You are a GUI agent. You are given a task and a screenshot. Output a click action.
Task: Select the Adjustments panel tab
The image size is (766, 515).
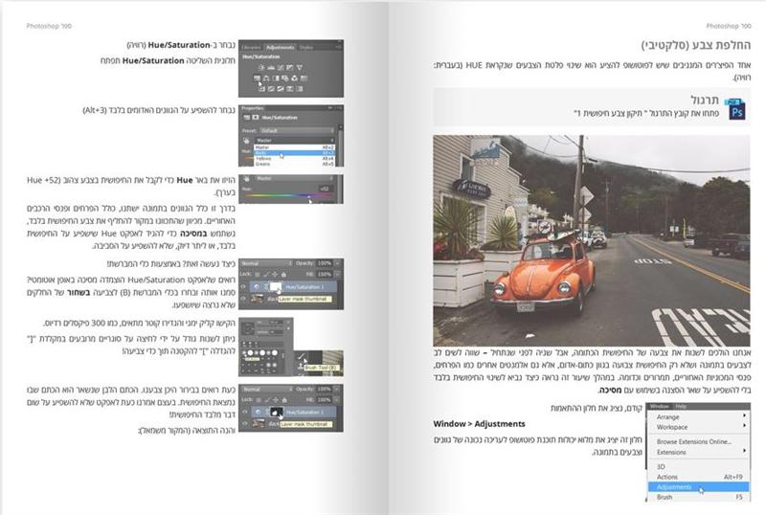tap(280, 48)
